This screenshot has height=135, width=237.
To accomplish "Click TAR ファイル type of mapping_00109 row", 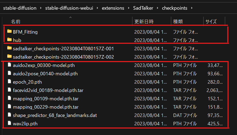I will click(185, 99).
